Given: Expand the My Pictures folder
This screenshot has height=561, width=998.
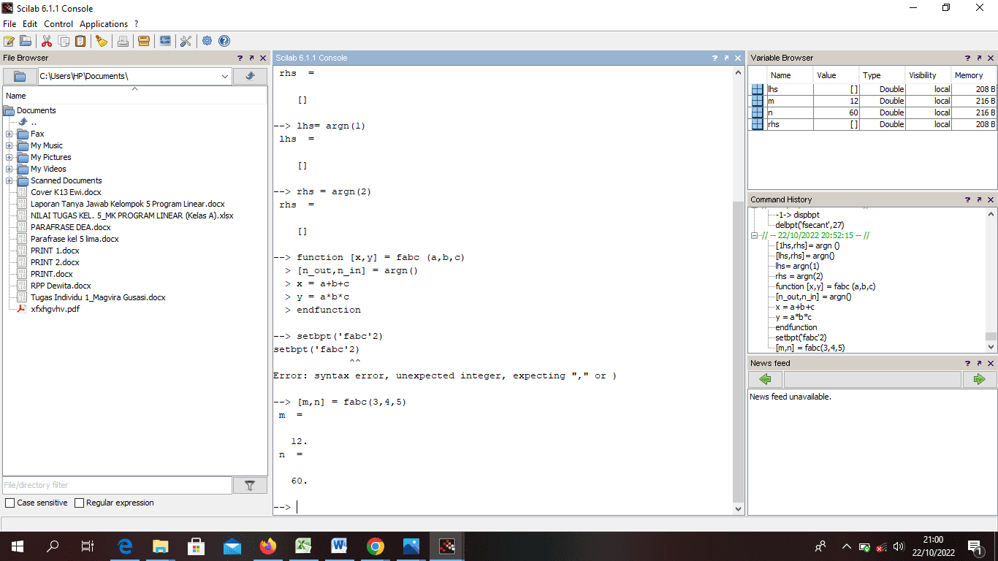Looking at the screenshot, I should pos(9,157).
